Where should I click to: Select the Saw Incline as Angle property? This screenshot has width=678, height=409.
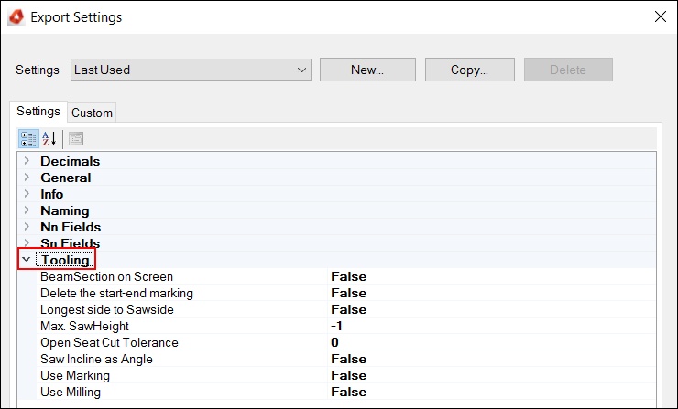(96, 359)
